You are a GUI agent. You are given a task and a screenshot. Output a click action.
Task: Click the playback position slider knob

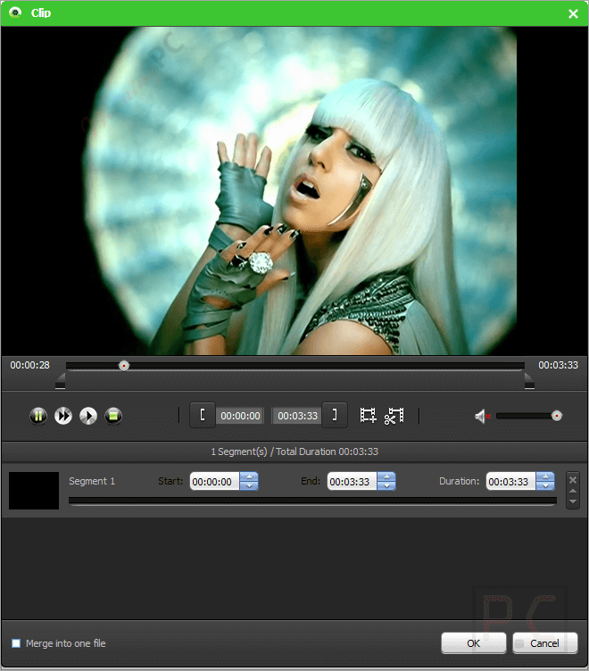[124, 366]
